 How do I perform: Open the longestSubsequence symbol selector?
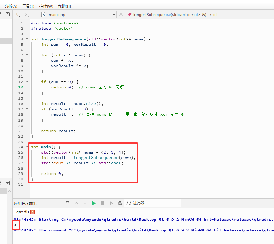(x=175, y=14)
